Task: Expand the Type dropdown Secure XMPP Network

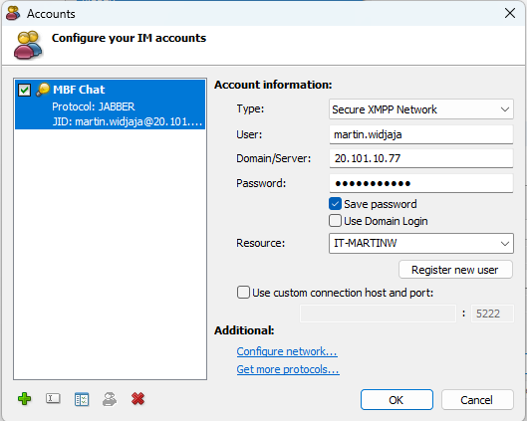Action: click(421, 109)
